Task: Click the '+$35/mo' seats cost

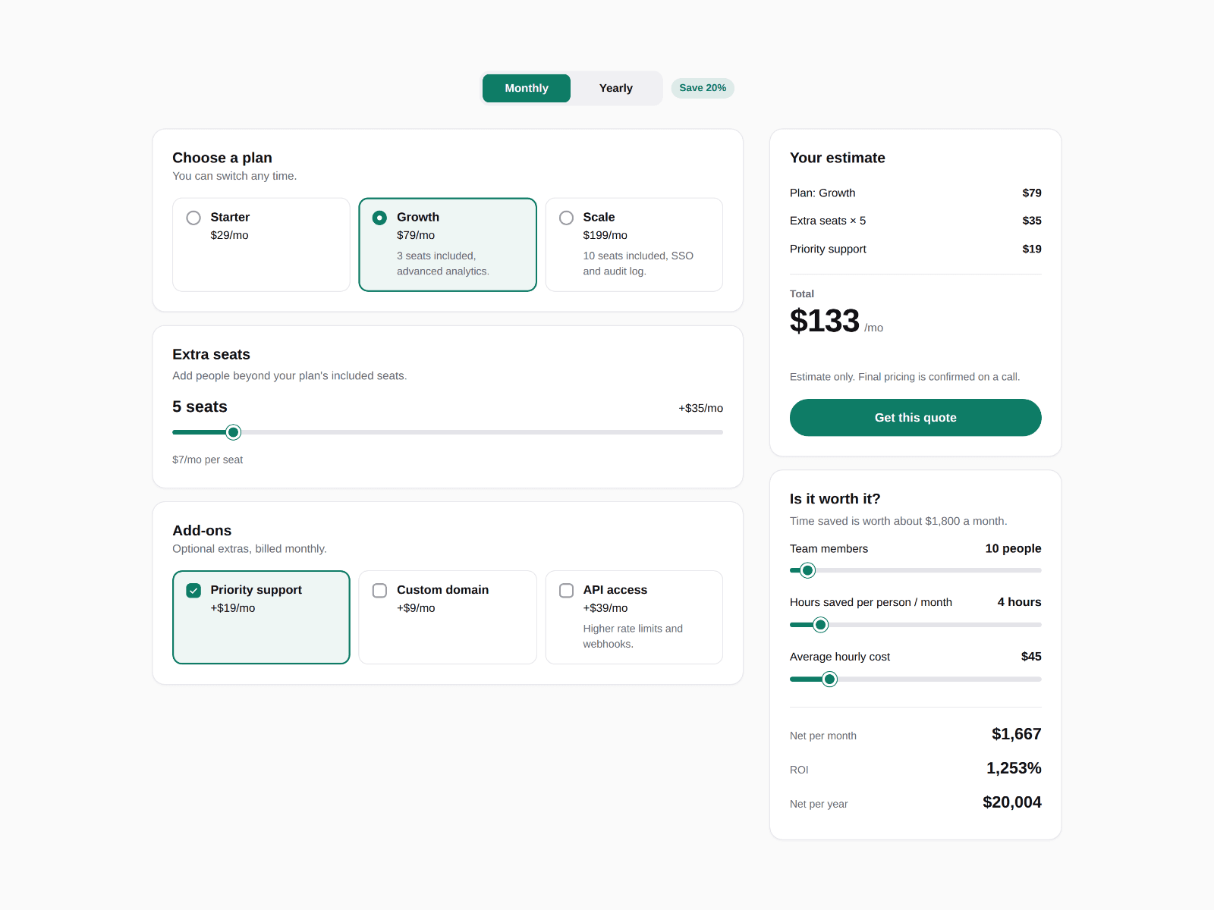Action: pyautogui.click(x=701, y=408)
